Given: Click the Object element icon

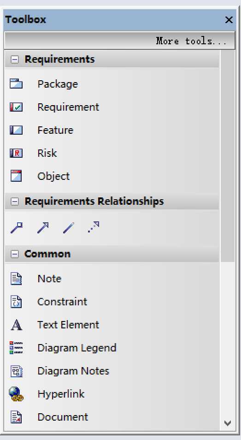Looking at the screenshot, I should [x=16, y=176].
